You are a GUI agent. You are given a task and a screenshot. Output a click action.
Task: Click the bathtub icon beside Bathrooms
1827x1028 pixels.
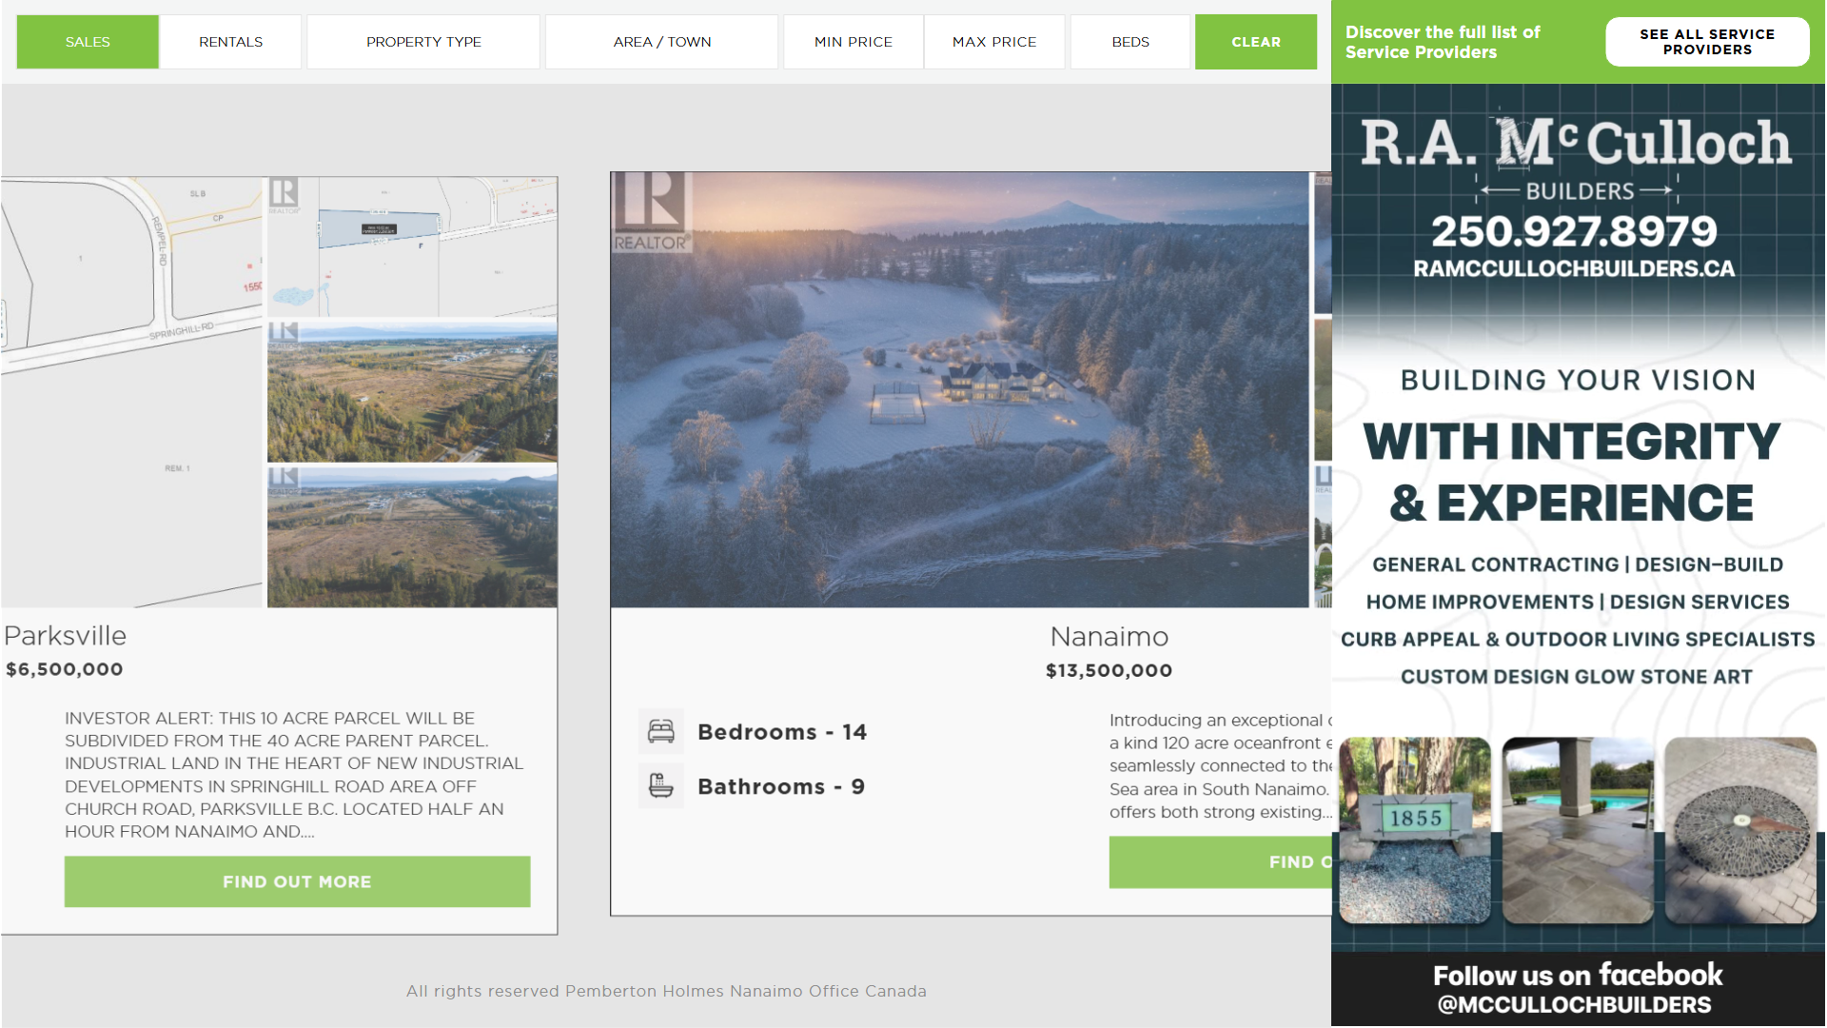click(x=660, y=786)
